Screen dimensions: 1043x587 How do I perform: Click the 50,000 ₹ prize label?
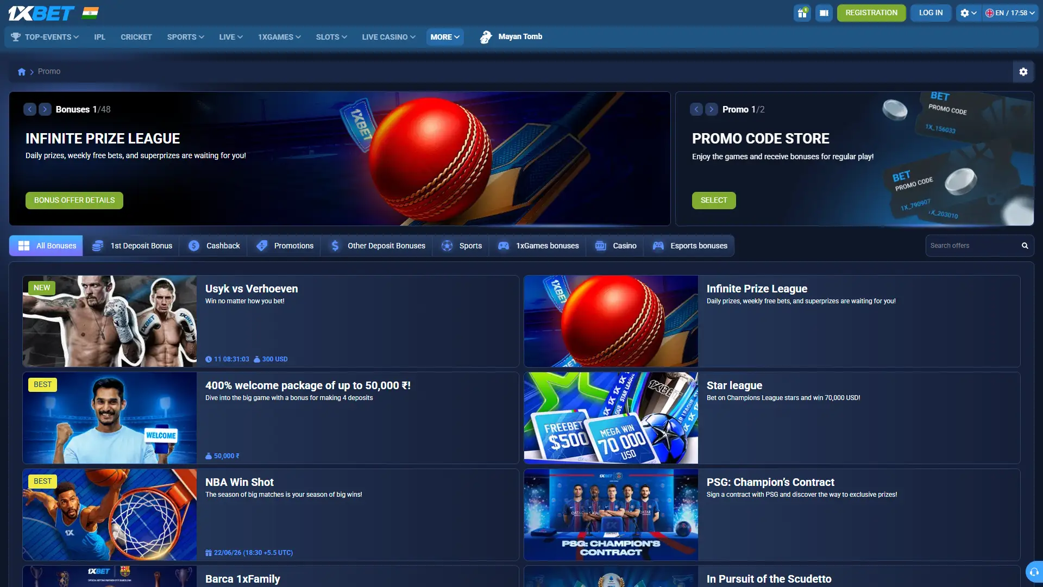coord(222,456)
